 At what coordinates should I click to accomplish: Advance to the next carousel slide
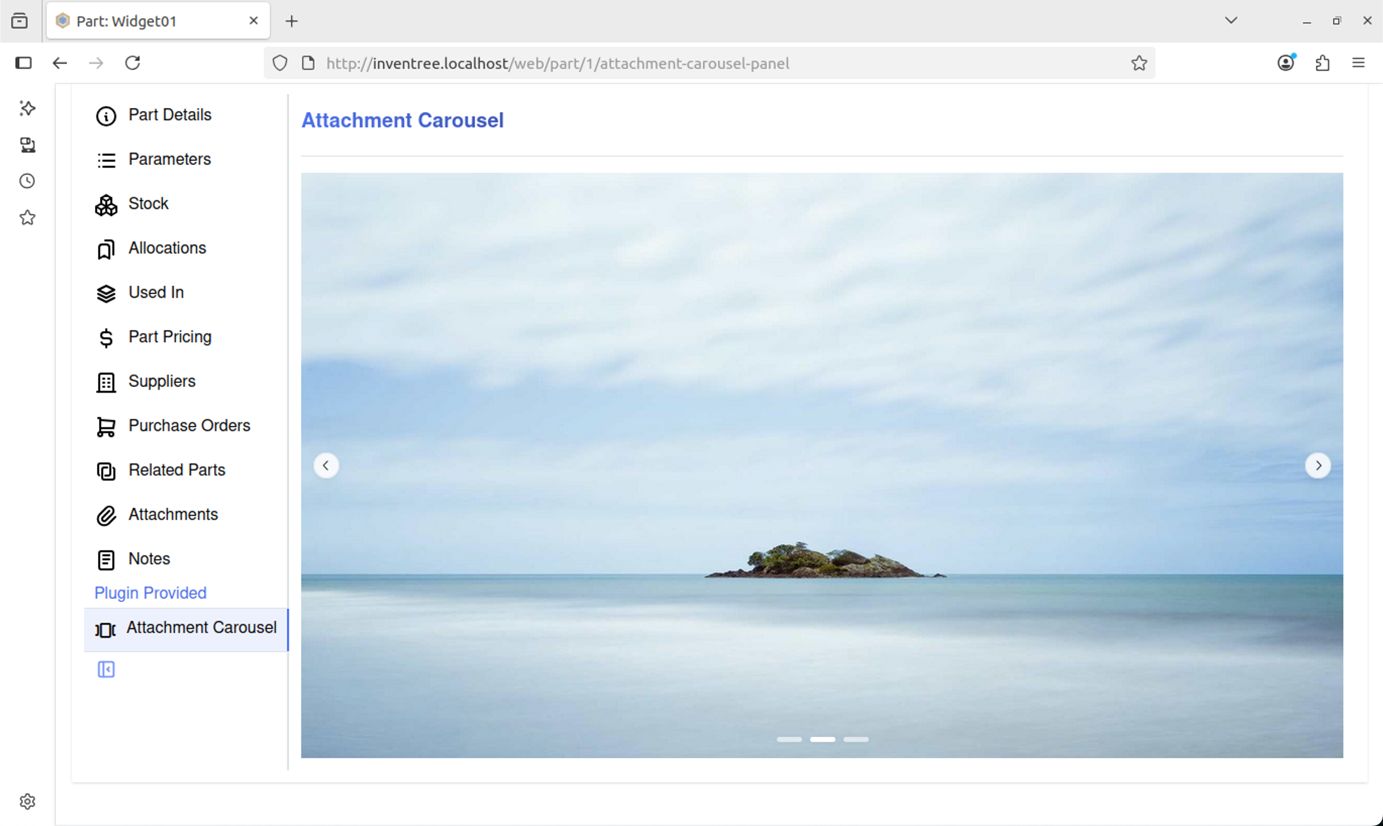point(1318,466)
